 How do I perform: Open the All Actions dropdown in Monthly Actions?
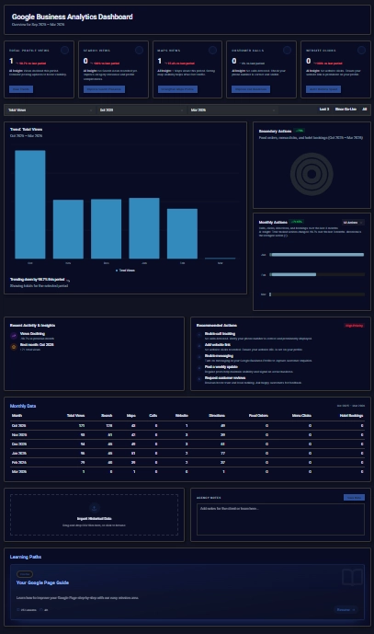pyautogui.click(x=353, y=223)
